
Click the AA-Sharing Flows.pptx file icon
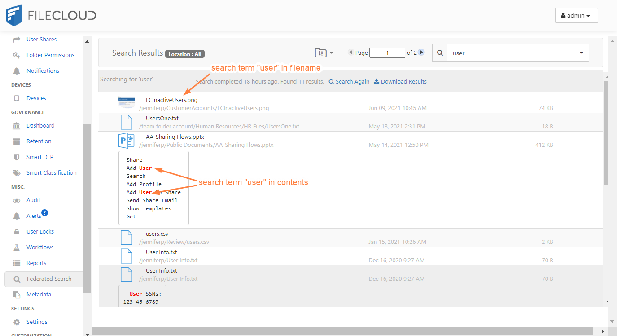(x=127, y=141)
